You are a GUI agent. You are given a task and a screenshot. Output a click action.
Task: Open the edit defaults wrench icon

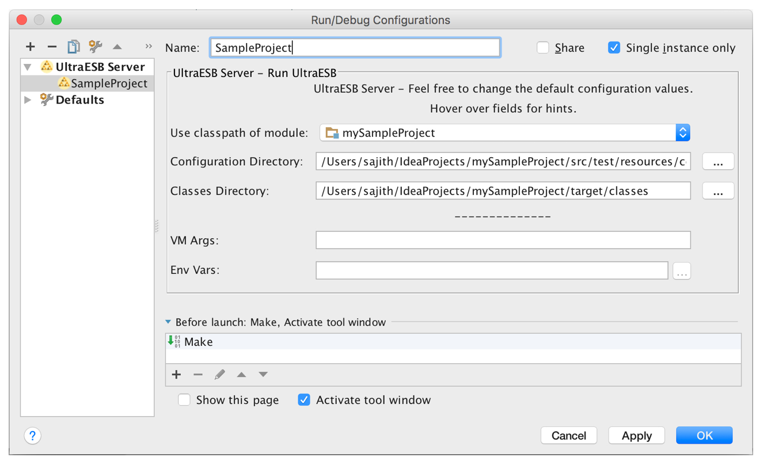click(96, 47)
